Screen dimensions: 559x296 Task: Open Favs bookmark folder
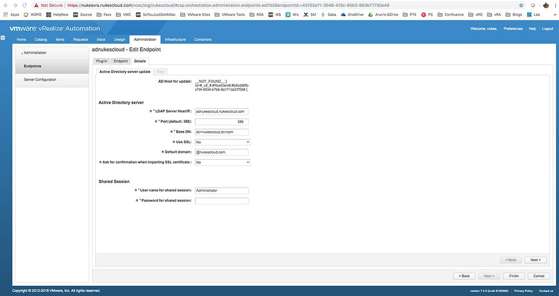(104, 15)
